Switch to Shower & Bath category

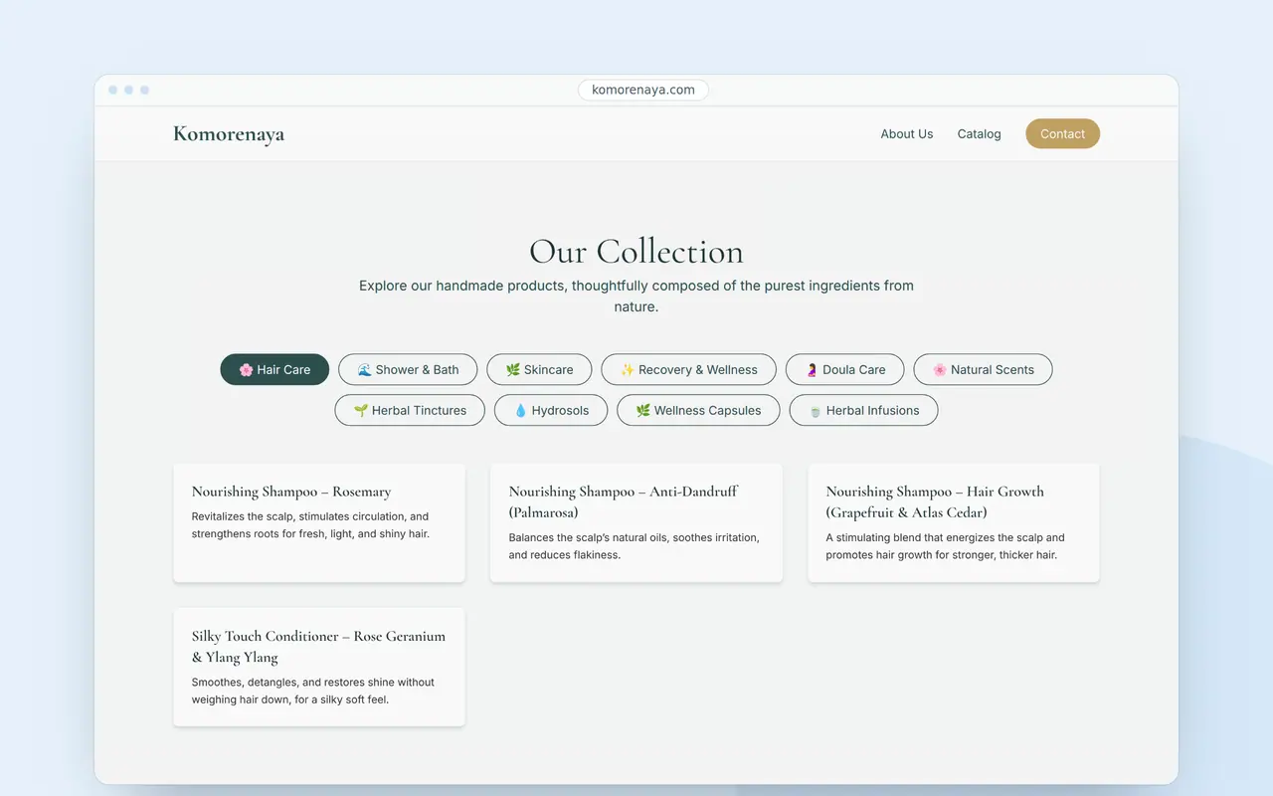click(408, 369)
